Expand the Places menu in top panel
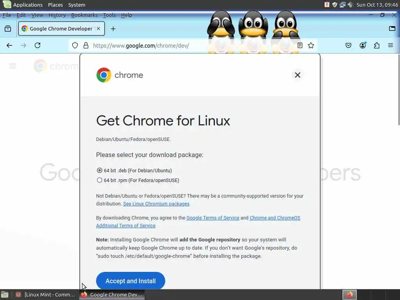 coord(55,5)
